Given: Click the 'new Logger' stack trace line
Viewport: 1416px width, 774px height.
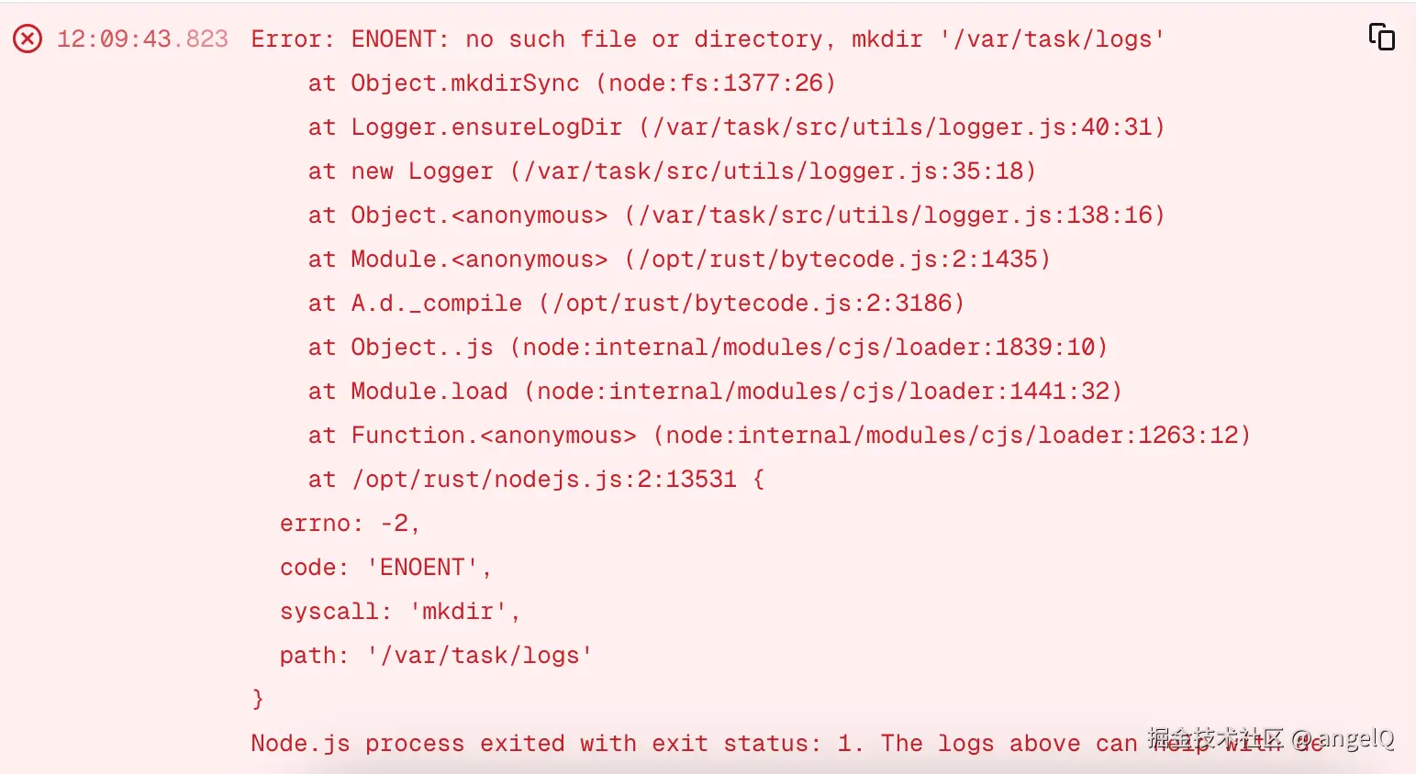Looking at the screenshot, I should 672,171.
